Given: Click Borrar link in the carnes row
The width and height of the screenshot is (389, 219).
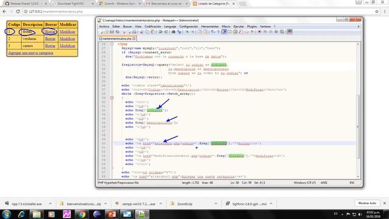Looking at the screenshot, I should tap(50, 46).
